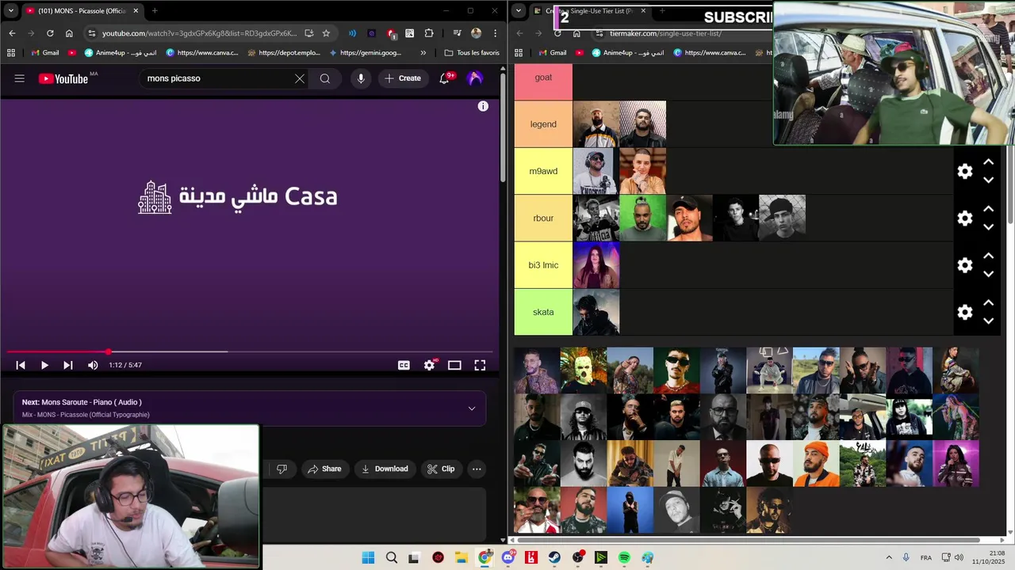
Task: Open the YouTube account avatar menu
Action: pos(475,78)
